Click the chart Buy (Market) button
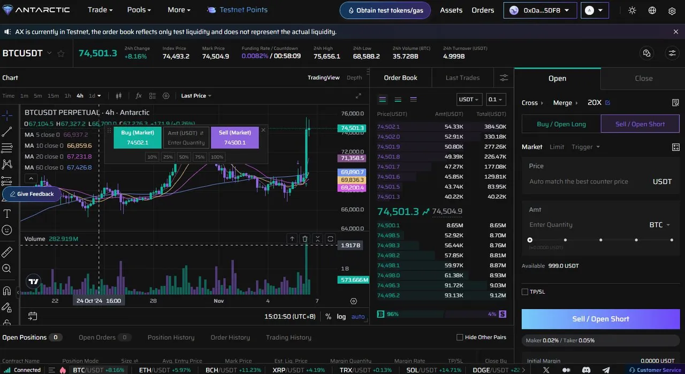Image resolution: width=685 pixels, height=374 pixels. 138,138
